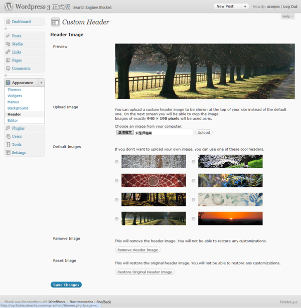
Task: Click the file selection input field
Action: [154, 133]
